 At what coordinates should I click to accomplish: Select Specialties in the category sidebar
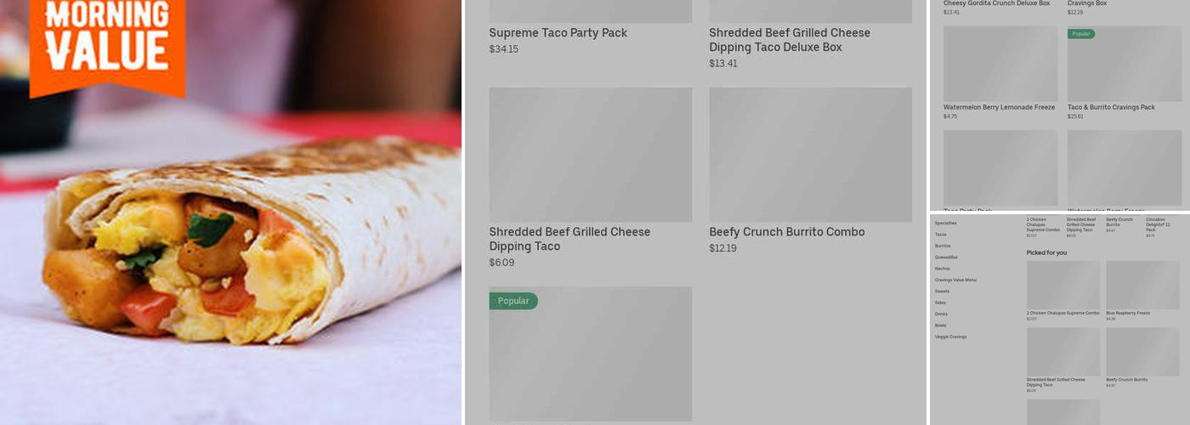945,223
